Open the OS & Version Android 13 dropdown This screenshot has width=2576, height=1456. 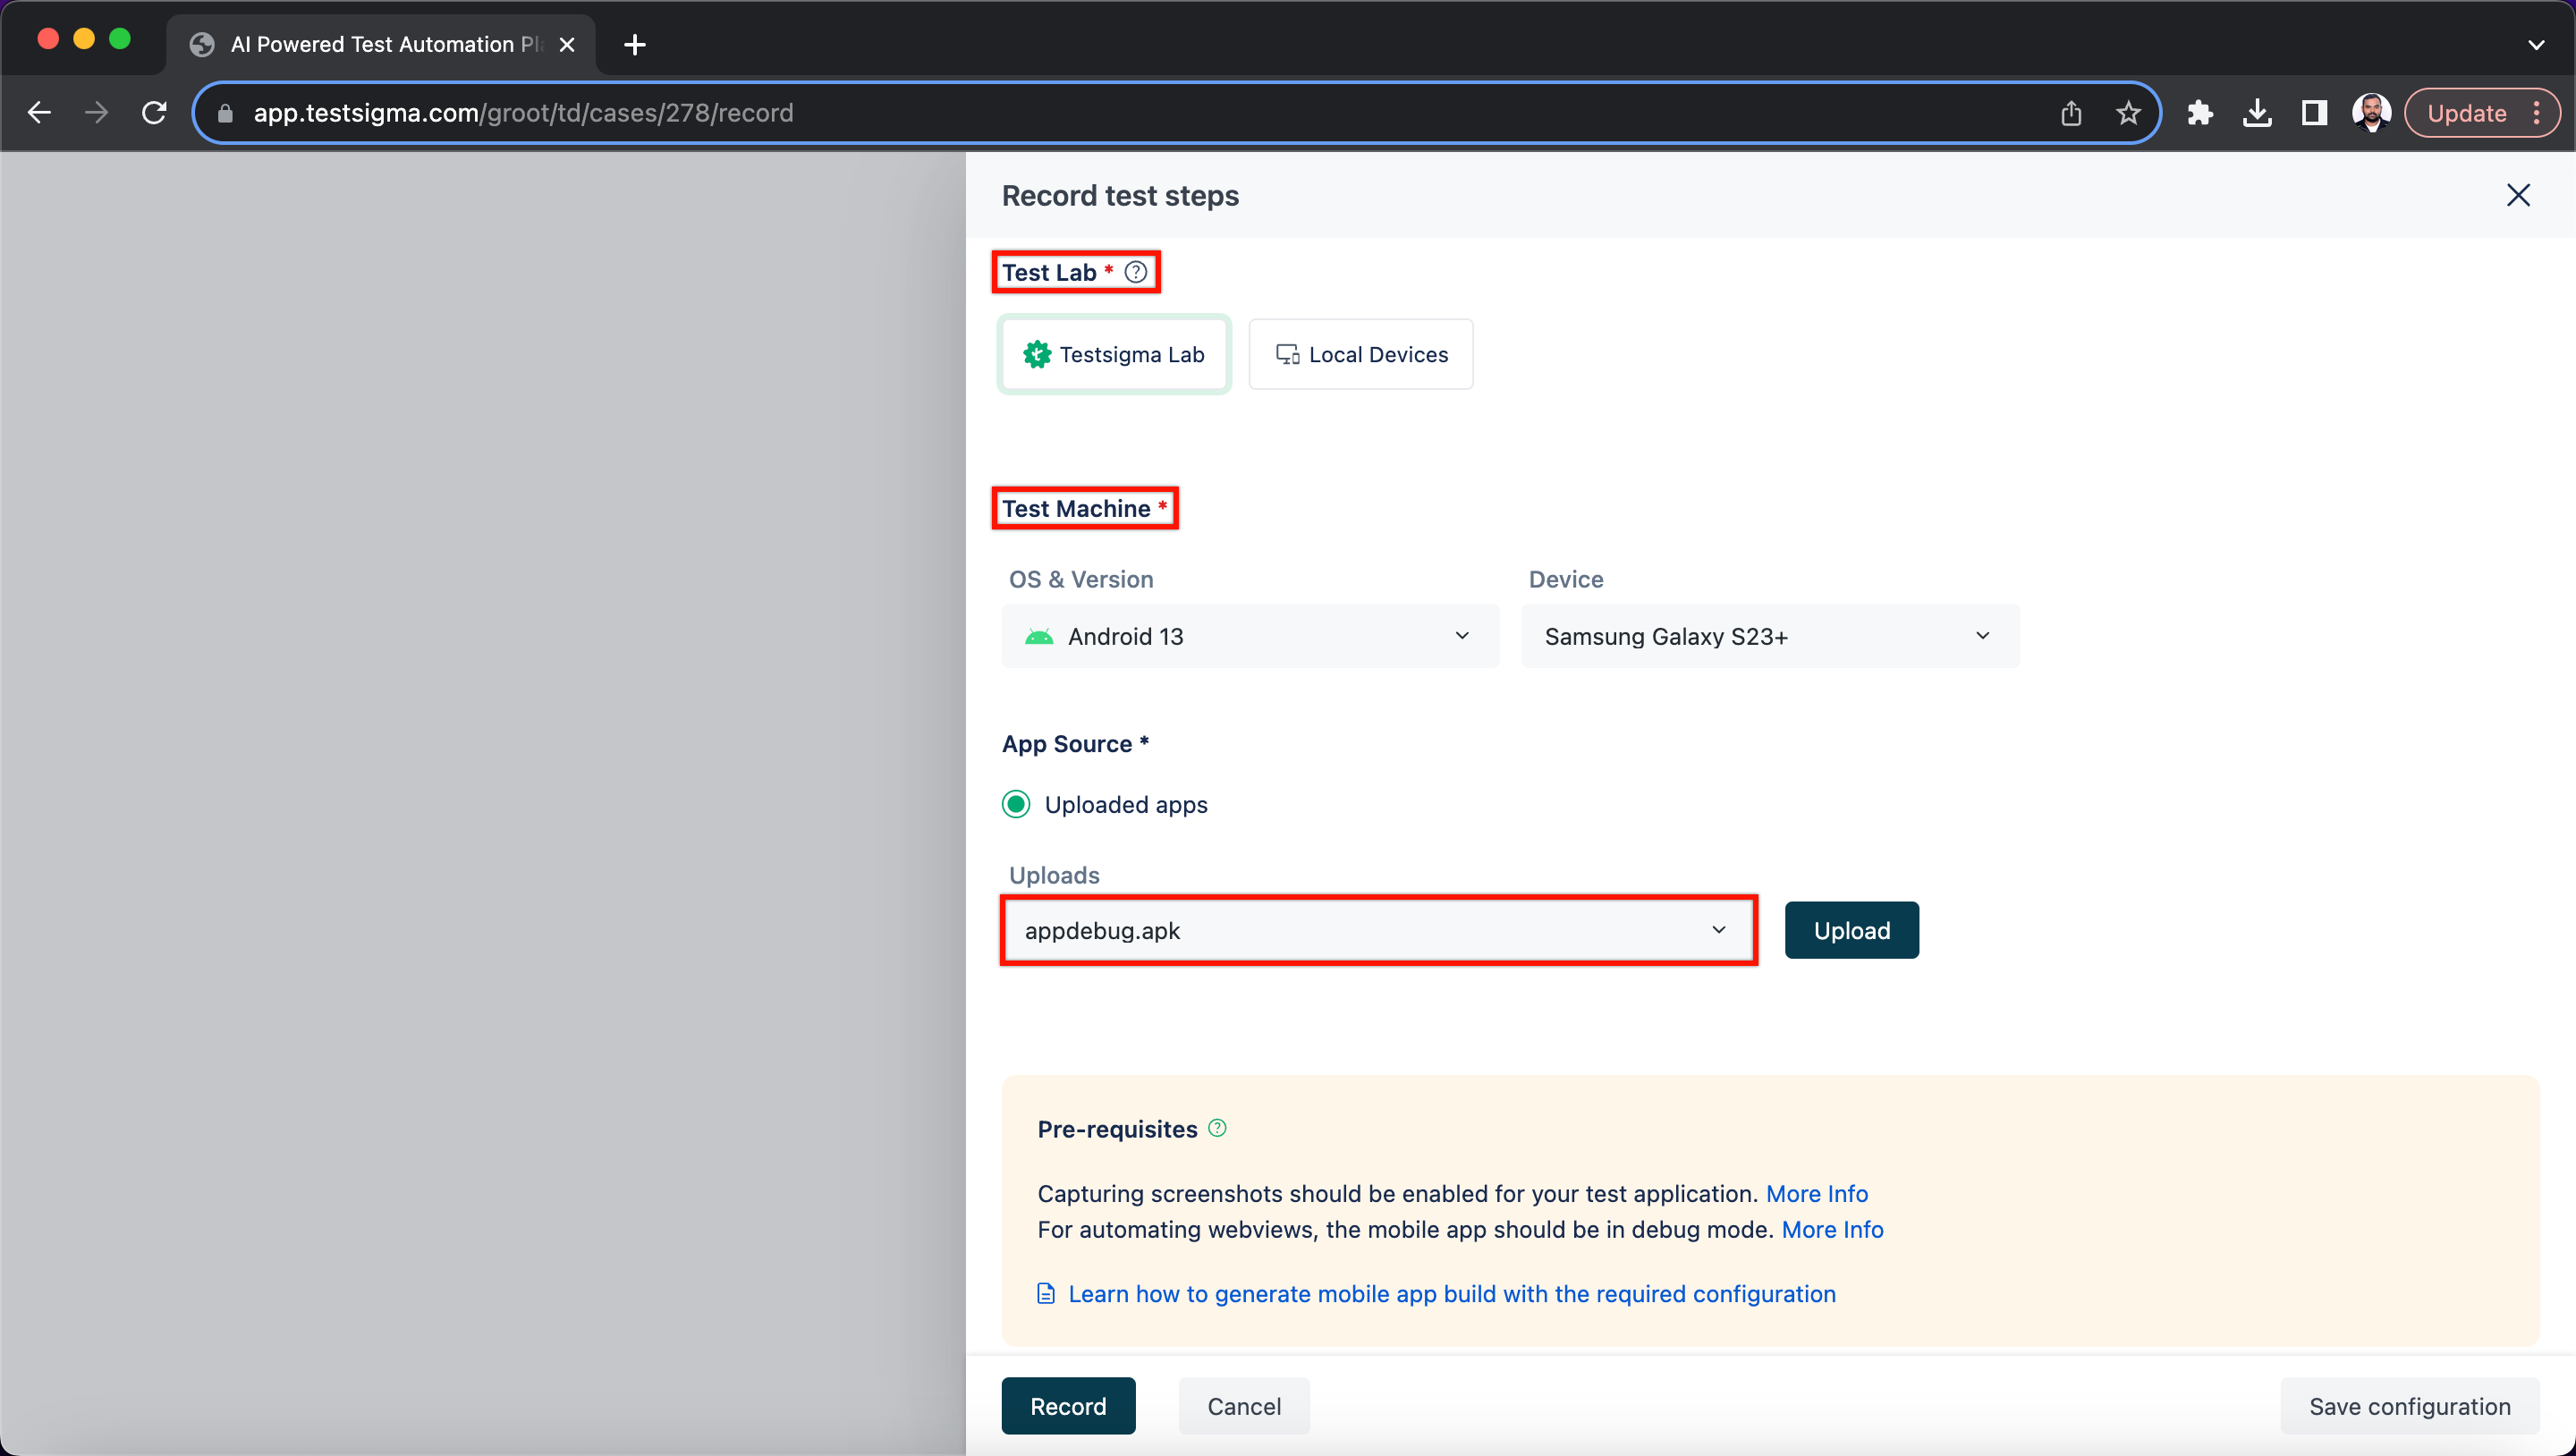(x=1250, y=636)
